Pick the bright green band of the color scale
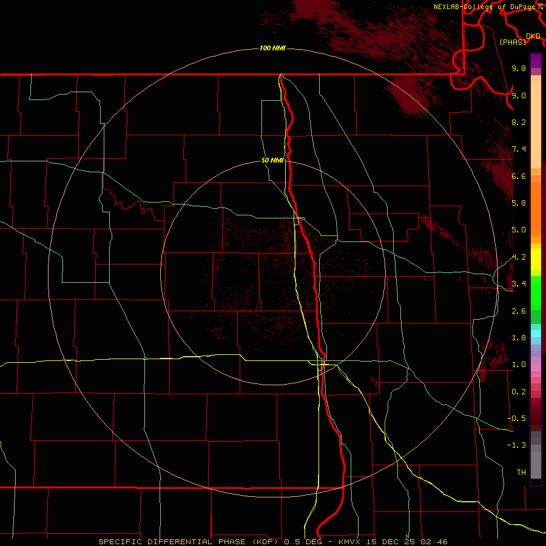 pyautogui.click(x=536, y=292)
